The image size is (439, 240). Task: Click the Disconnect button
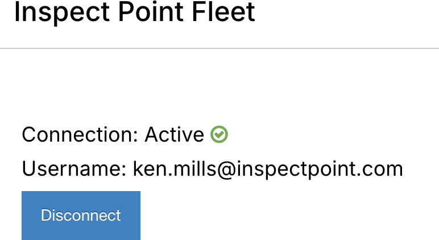pyautogui.click(x=81, y=216)
